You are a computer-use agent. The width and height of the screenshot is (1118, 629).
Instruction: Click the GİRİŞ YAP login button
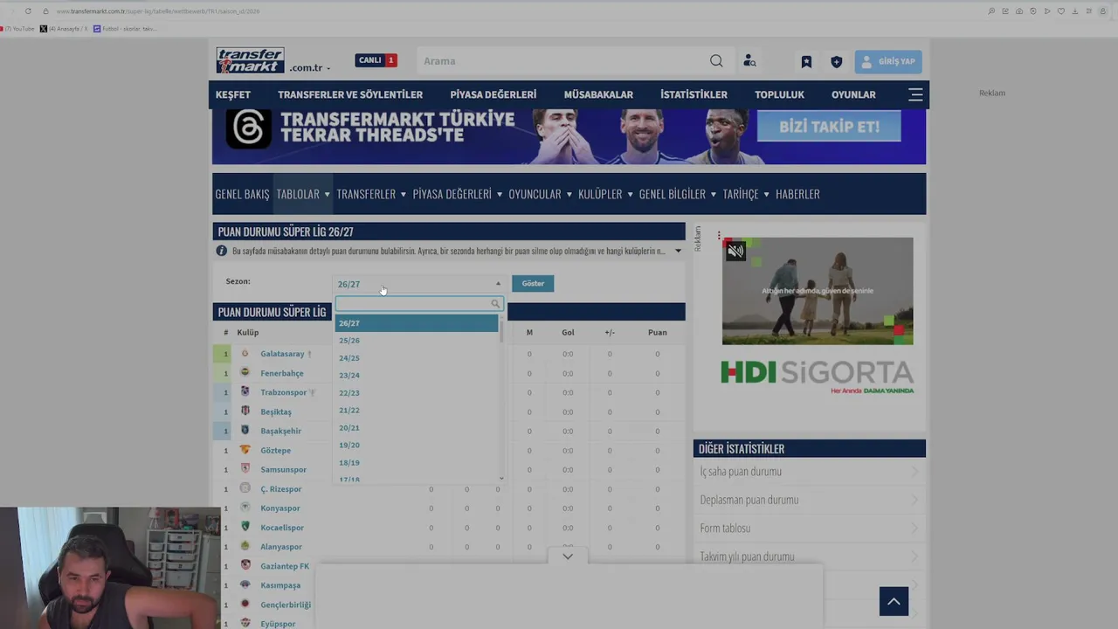[888, 62]
